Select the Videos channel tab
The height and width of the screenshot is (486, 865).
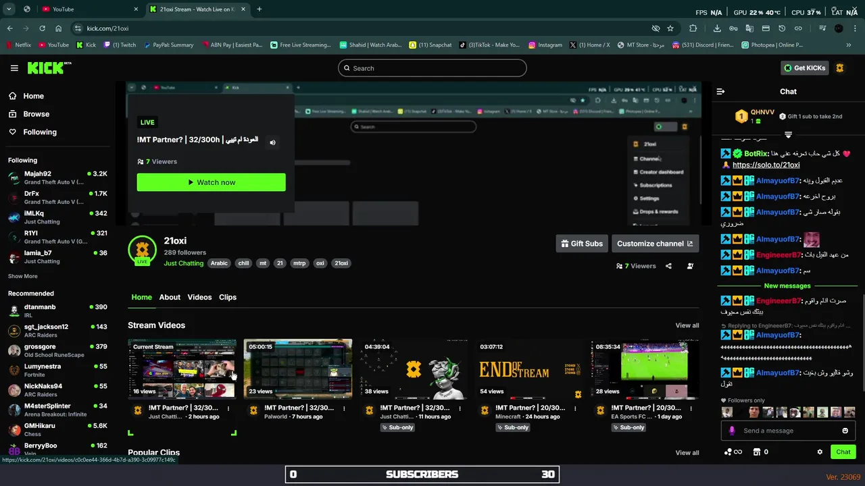pos(199,297)
